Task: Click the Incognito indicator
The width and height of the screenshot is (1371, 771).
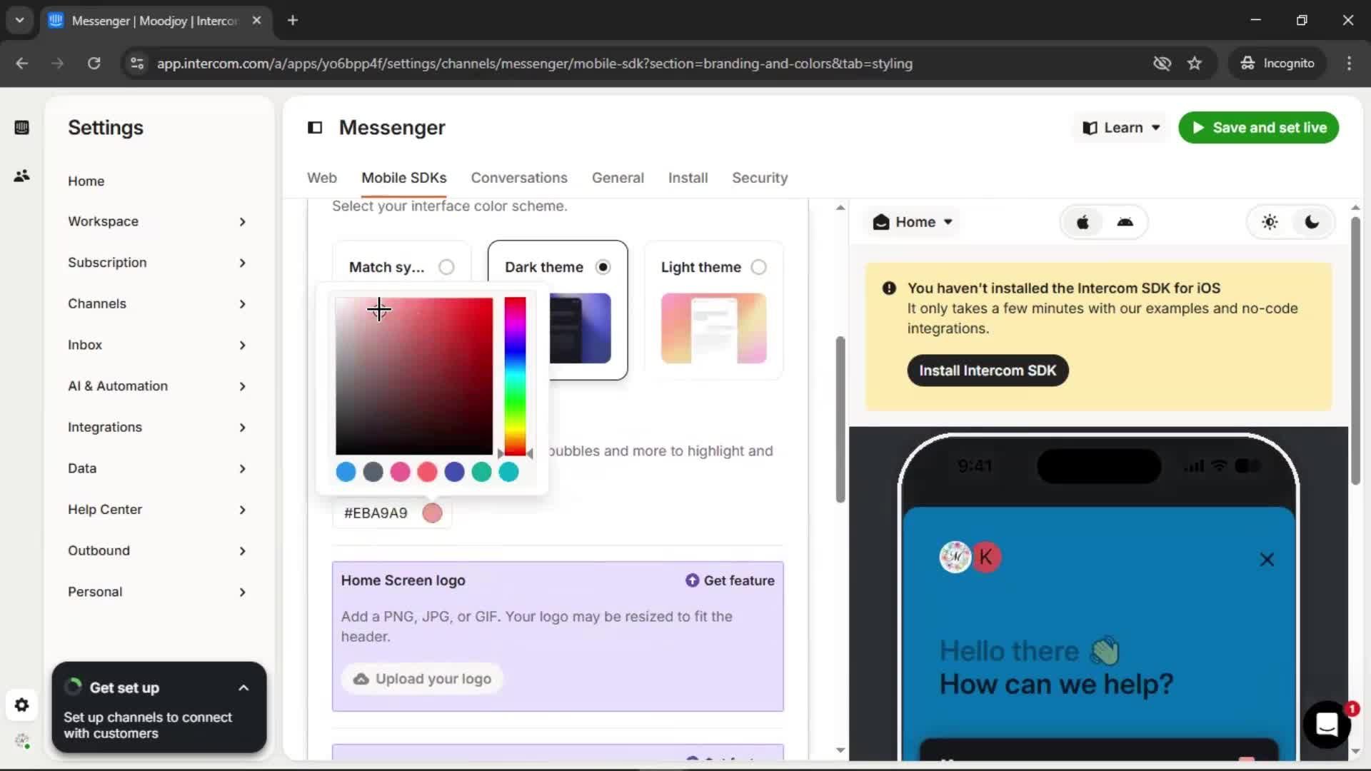Action: coord(1278,64)
